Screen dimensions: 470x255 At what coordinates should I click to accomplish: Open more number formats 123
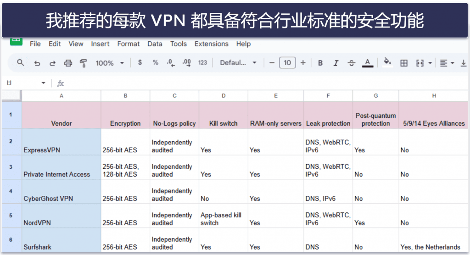(202, 63)
